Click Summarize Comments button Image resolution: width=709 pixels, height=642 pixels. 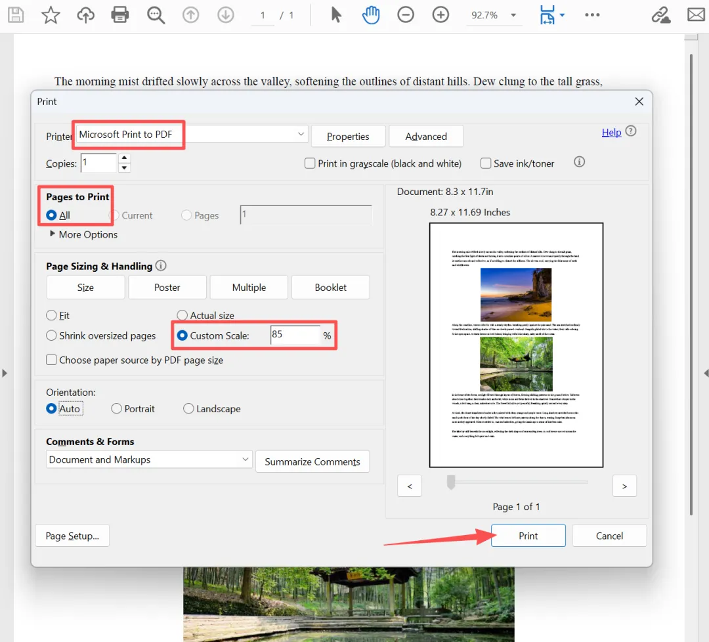tap(312, 461)
